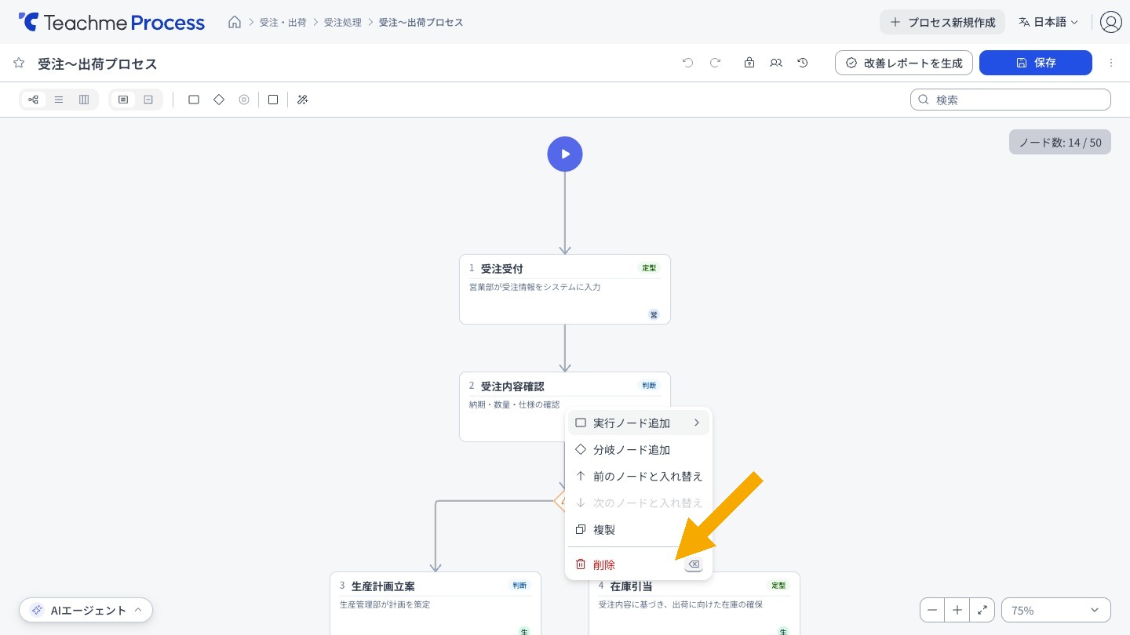Select the 受注受付 node card

(x=565, y=289)
